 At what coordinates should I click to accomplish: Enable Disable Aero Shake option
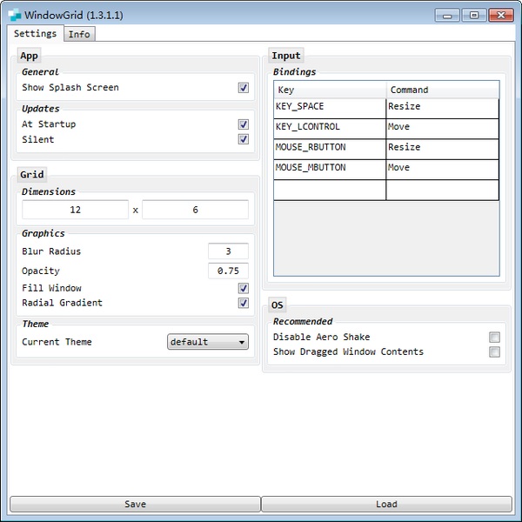pos(494,338)
